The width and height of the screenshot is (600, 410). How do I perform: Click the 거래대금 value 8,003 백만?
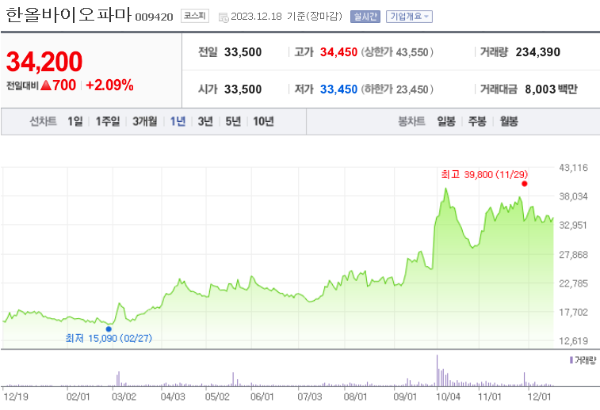(x=551, y=89)
